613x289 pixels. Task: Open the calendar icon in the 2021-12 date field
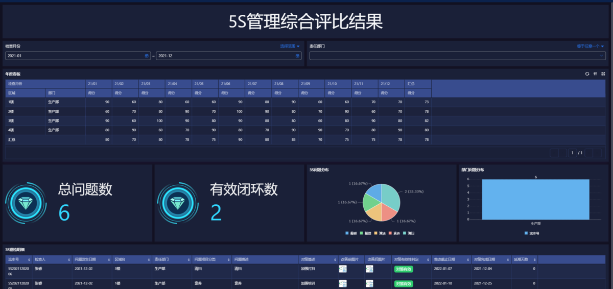point(298,56)
